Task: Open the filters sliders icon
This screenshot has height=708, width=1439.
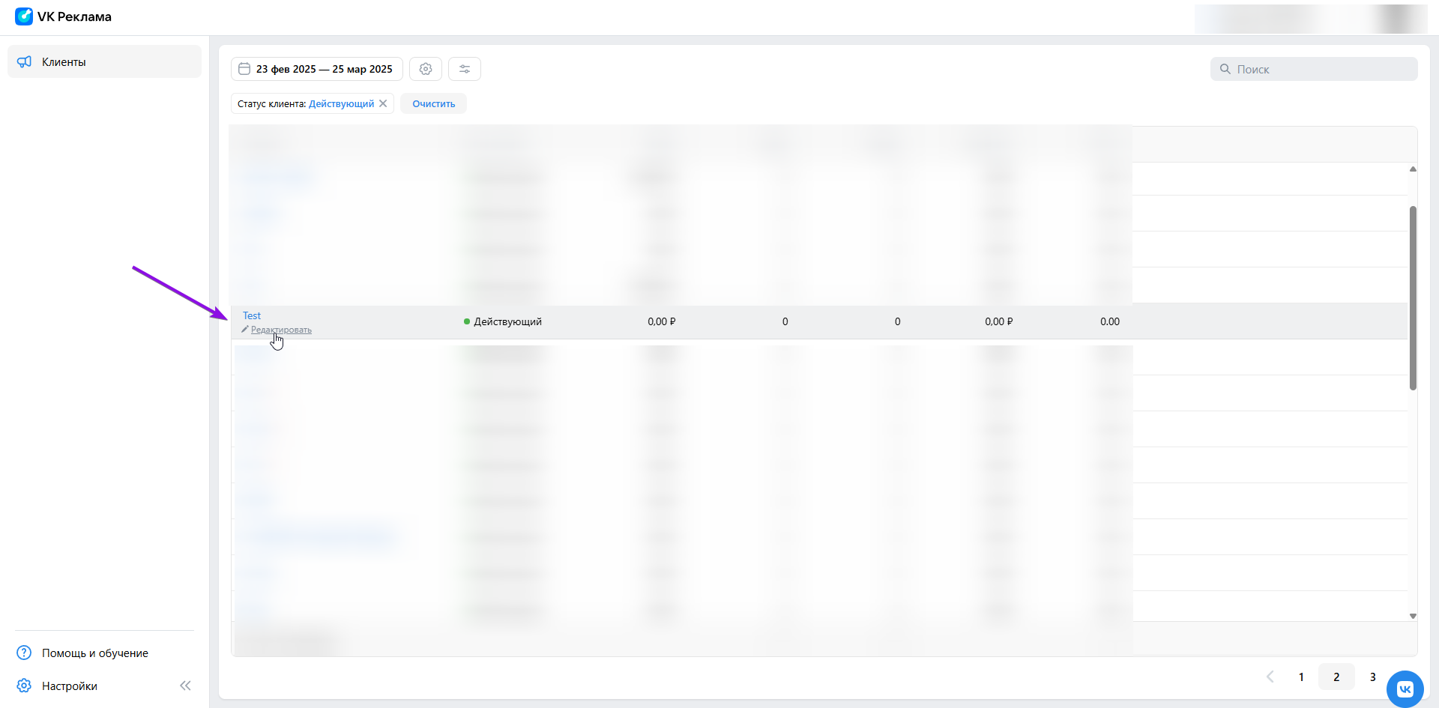Action: tap(465, 69)
